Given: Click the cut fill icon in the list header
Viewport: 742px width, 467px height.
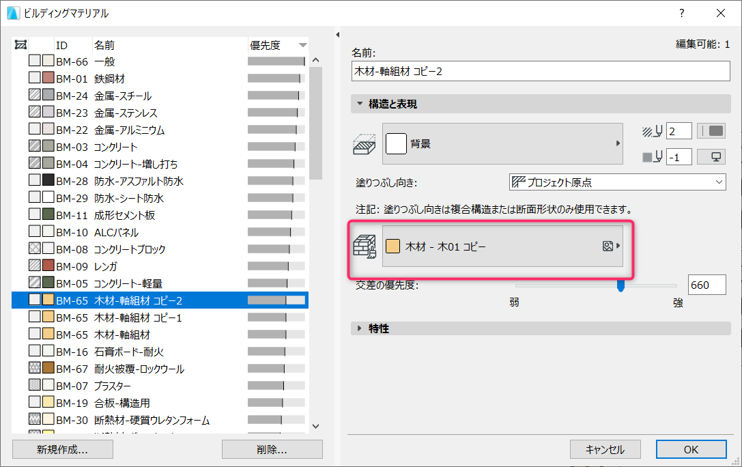Looking at the screenshot, I should point(20,45).
